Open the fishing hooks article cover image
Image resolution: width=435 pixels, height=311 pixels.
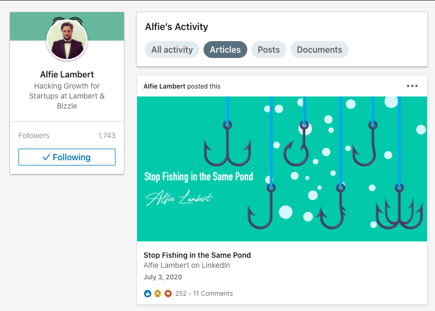point(282,169)
